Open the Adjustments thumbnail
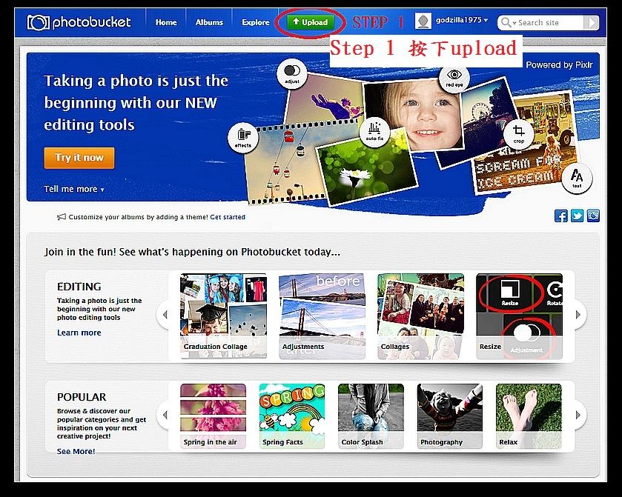This screenshot has width=622, height=497. click(322, 316)
